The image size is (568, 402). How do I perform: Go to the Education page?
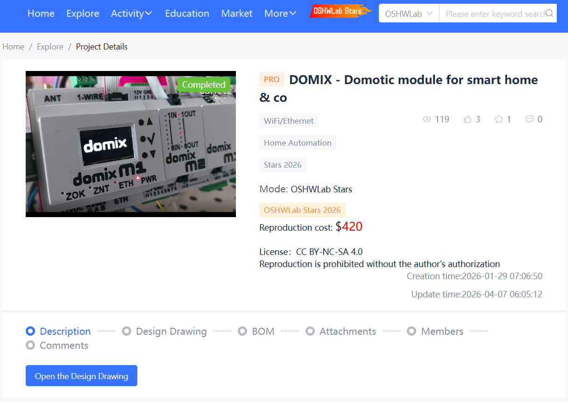coord(187,14)
